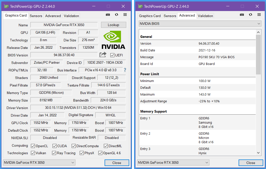Screen dimensions: 266x169
Task: Select Graphics Card tab in right window
Action: pyautogui.click(x=150, y=16)
